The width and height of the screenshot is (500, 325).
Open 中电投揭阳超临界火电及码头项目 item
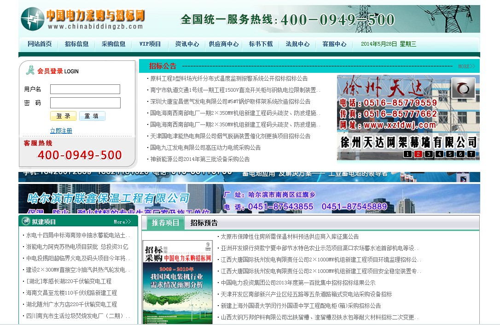(78, 258)
